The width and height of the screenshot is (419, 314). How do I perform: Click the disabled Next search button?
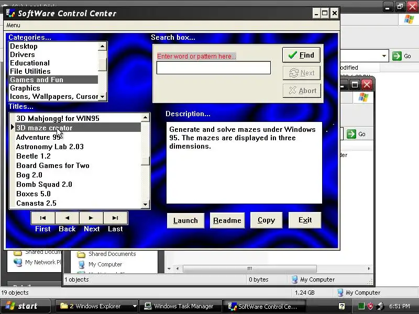click(x=302, y=73)
